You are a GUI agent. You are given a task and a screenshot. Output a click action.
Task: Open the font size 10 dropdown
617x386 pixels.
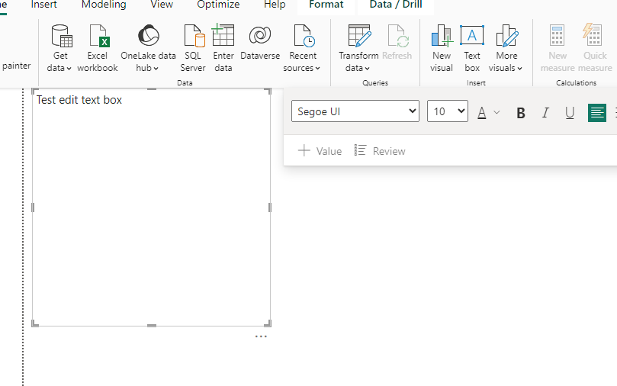coord(448,111)
